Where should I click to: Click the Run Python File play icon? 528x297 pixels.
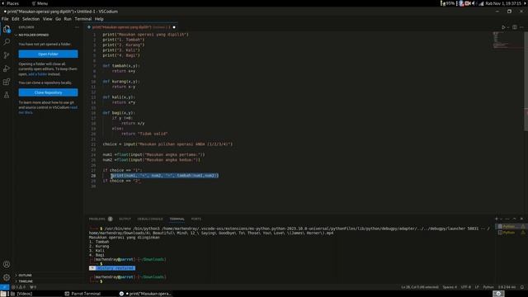503,27
